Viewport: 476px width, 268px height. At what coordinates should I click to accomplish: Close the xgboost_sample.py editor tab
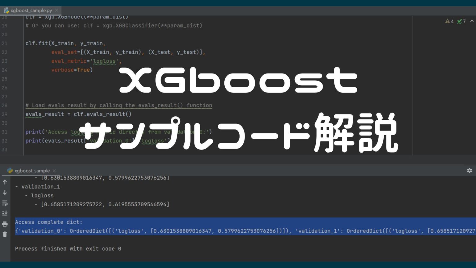coord(56,10)
